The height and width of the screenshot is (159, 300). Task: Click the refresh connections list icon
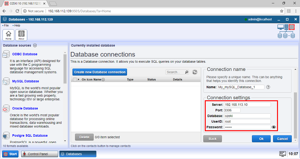pos(195,72)
